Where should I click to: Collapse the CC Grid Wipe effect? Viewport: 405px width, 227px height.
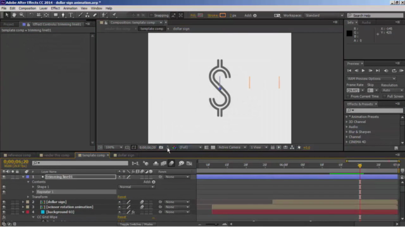[x=33, y=217]
